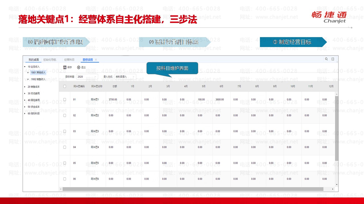Expand the 40 固定费用 node arrow
The image size is (364, 204).
click(25, 100)
